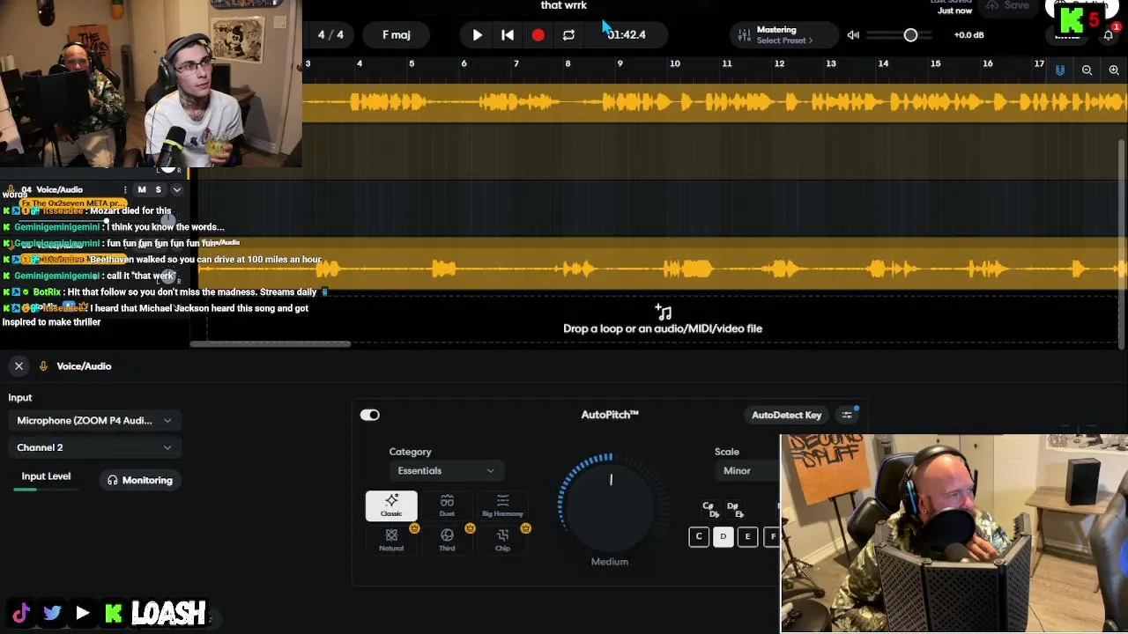Viewport: 1128px width, 634px height.
Task: Click the mastering sliders icon
Action: 745,35
